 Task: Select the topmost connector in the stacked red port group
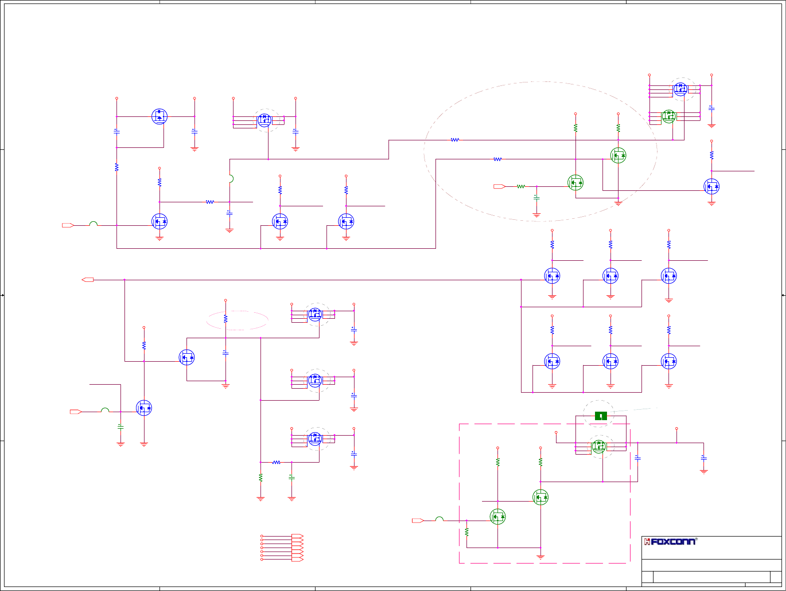coord(297,536)
